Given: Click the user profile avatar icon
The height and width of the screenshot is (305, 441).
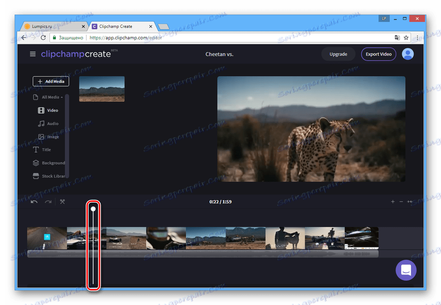Looking at the screenshot, I should tap(408, 54).
